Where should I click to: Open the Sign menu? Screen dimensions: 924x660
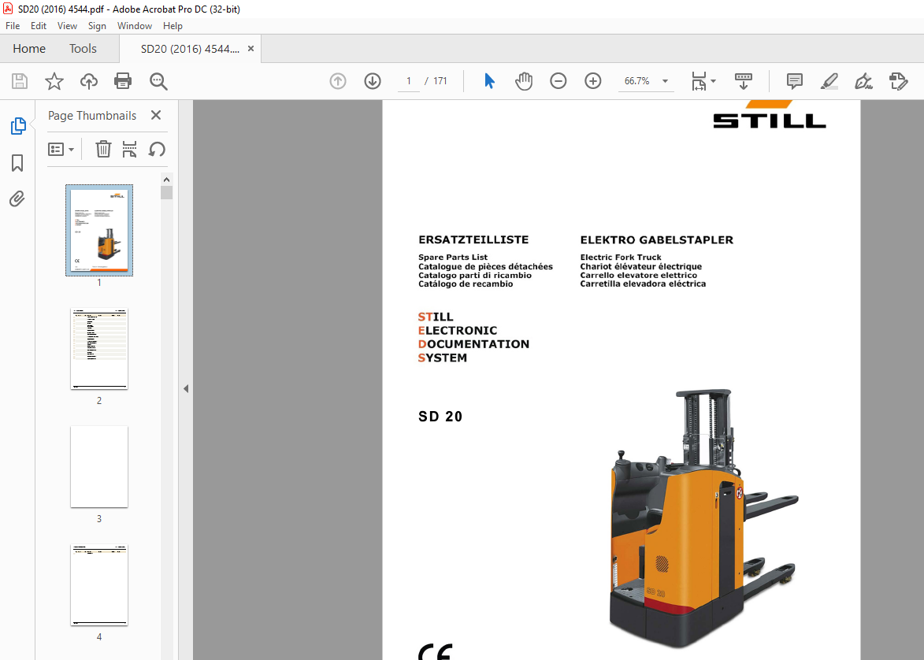(x=97, y=26)
